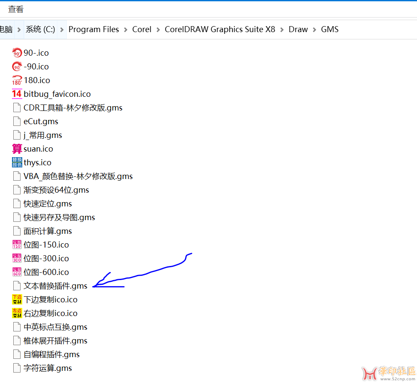
Task: Select file name 渐变预设64位.gms
Action: point(56,190)
